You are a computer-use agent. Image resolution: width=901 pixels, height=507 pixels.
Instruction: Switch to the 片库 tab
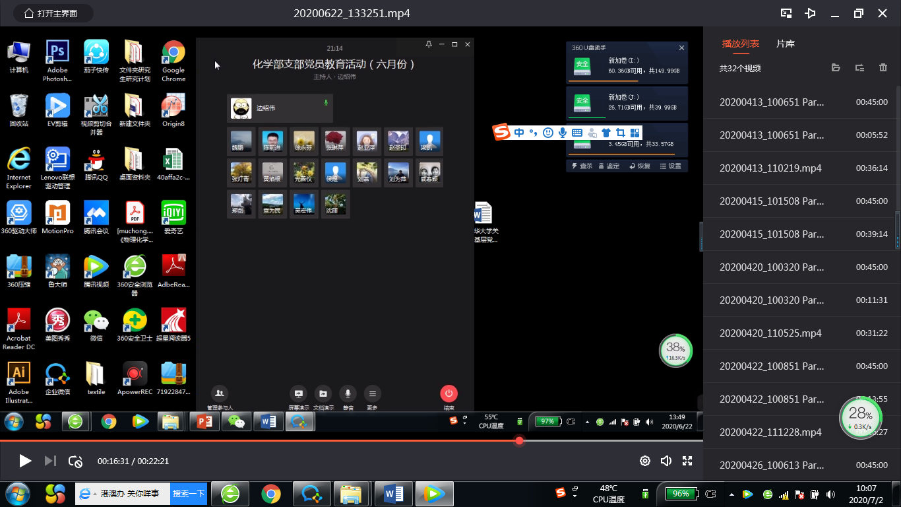click(786, 44)
